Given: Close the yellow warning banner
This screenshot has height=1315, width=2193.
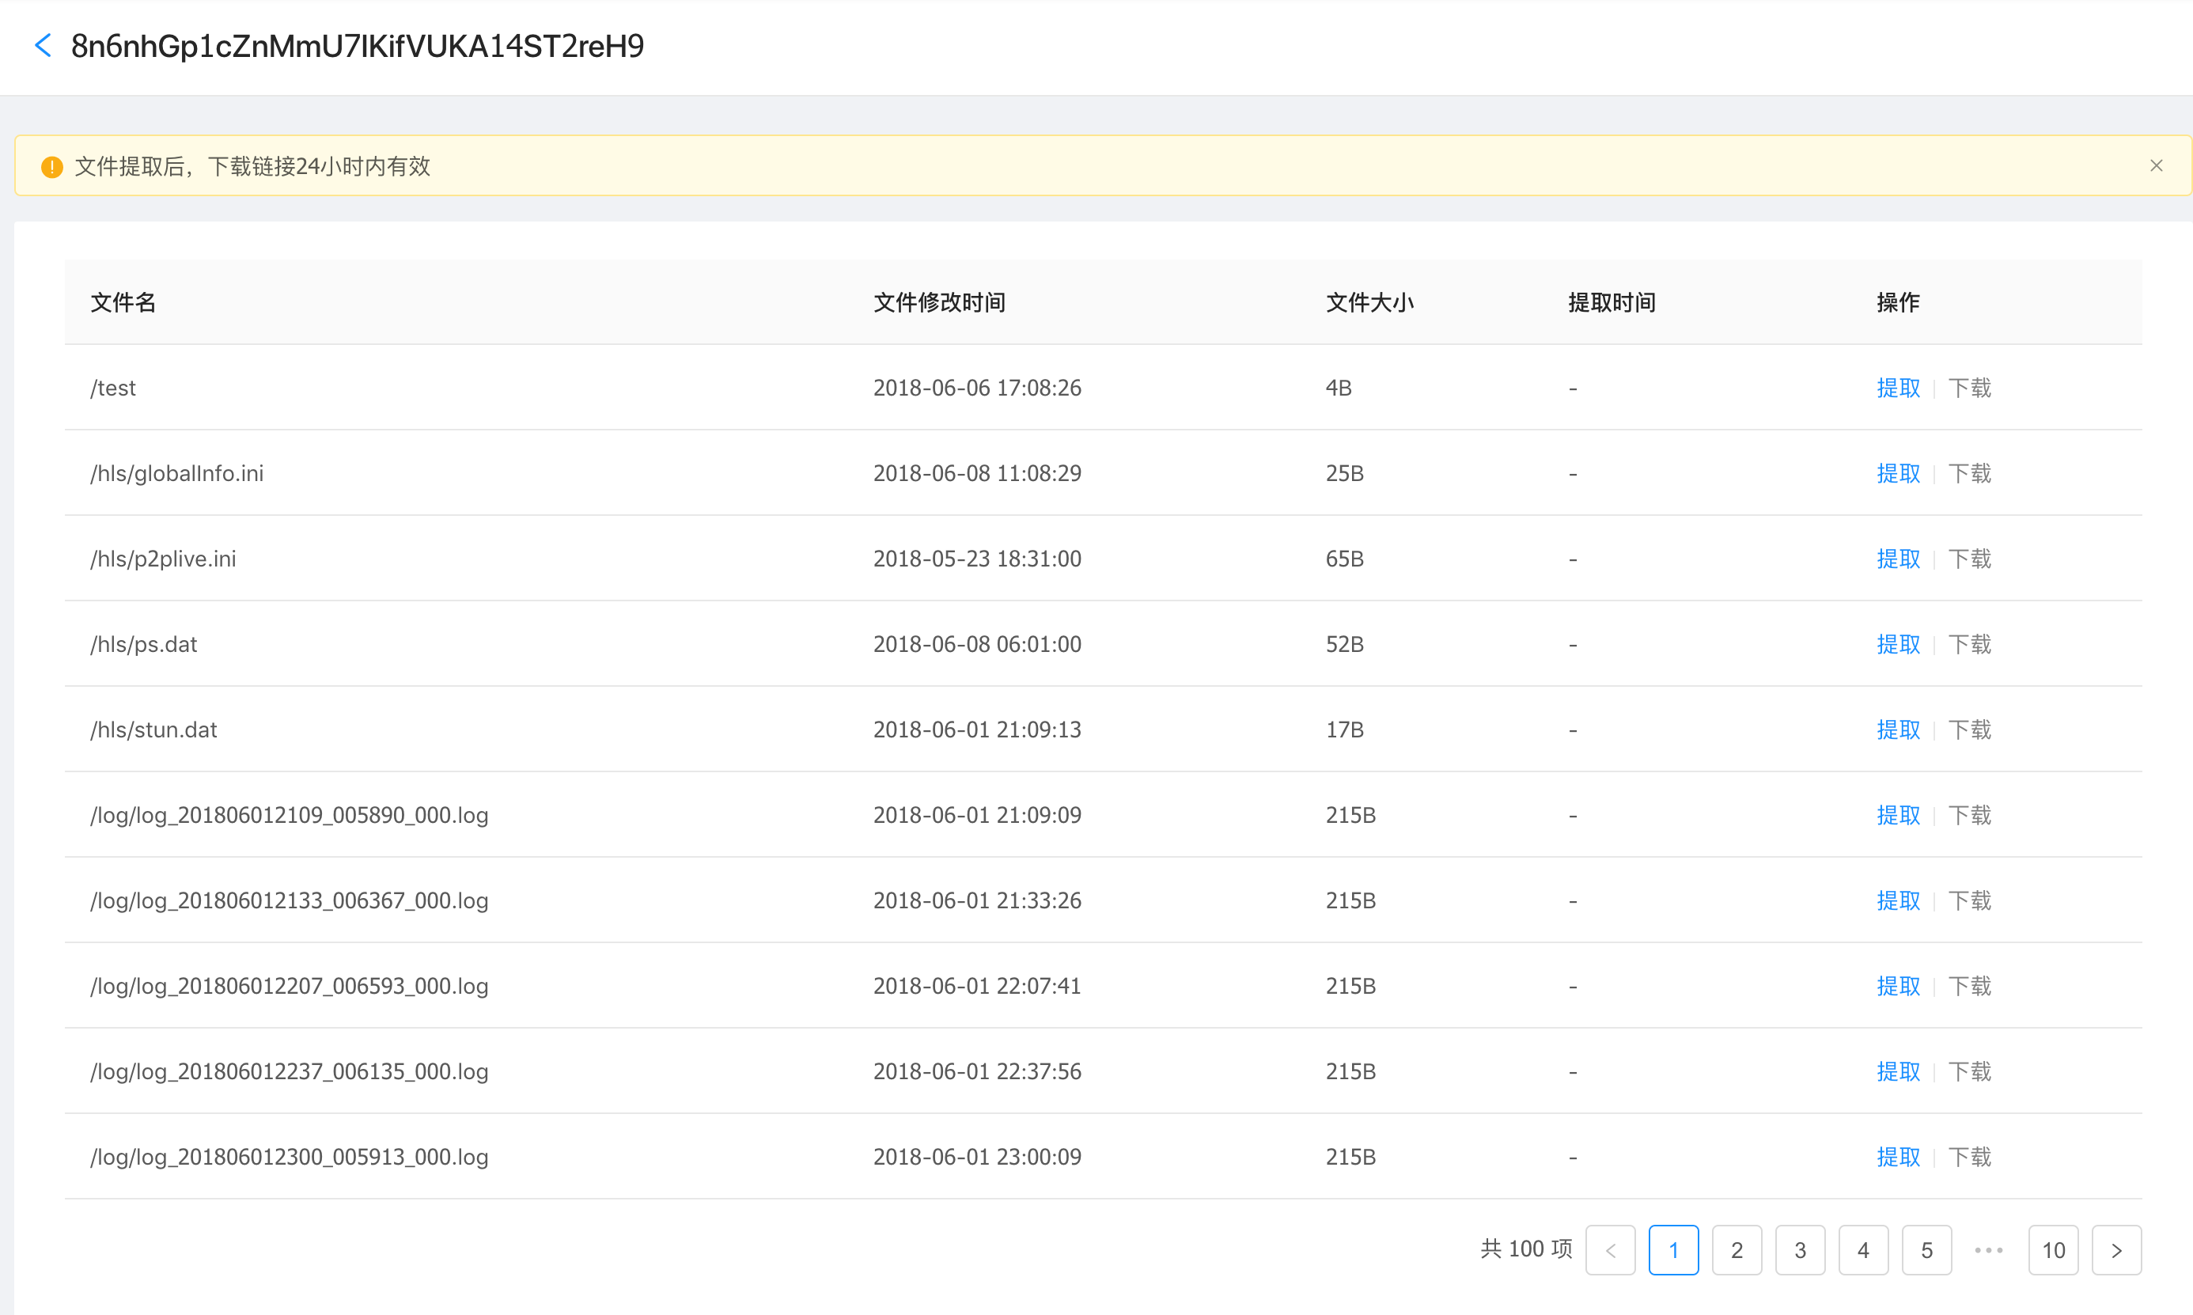Looking at the screenshot, I should click(2156, 165).
